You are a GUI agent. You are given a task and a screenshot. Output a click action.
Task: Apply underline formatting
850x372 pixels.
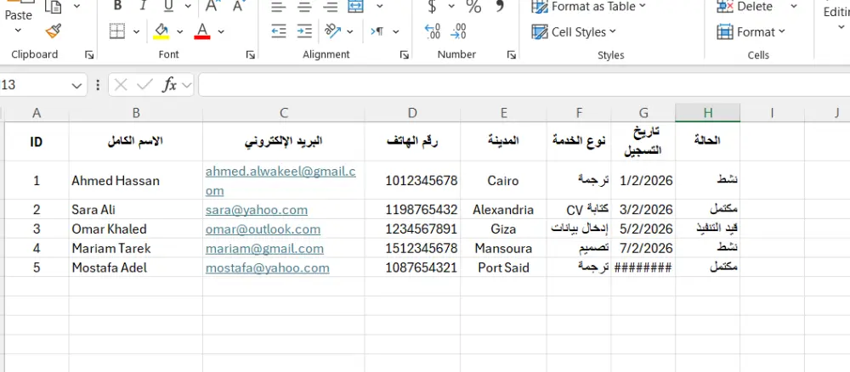pyautogui.click(x=168, y=6)
